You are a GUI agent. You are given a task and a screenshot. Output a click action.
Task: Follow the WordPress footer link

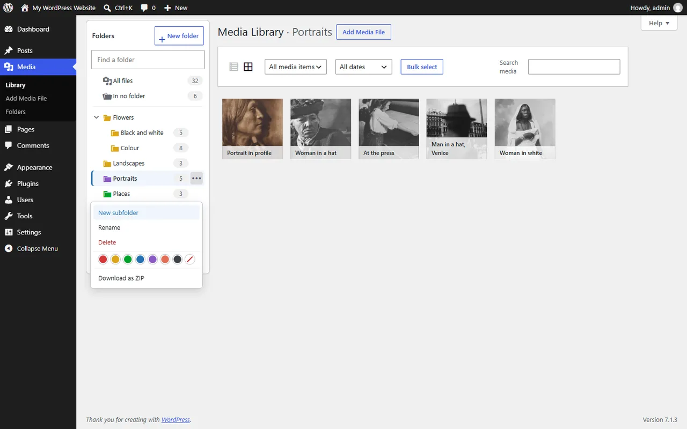point(176,420)
